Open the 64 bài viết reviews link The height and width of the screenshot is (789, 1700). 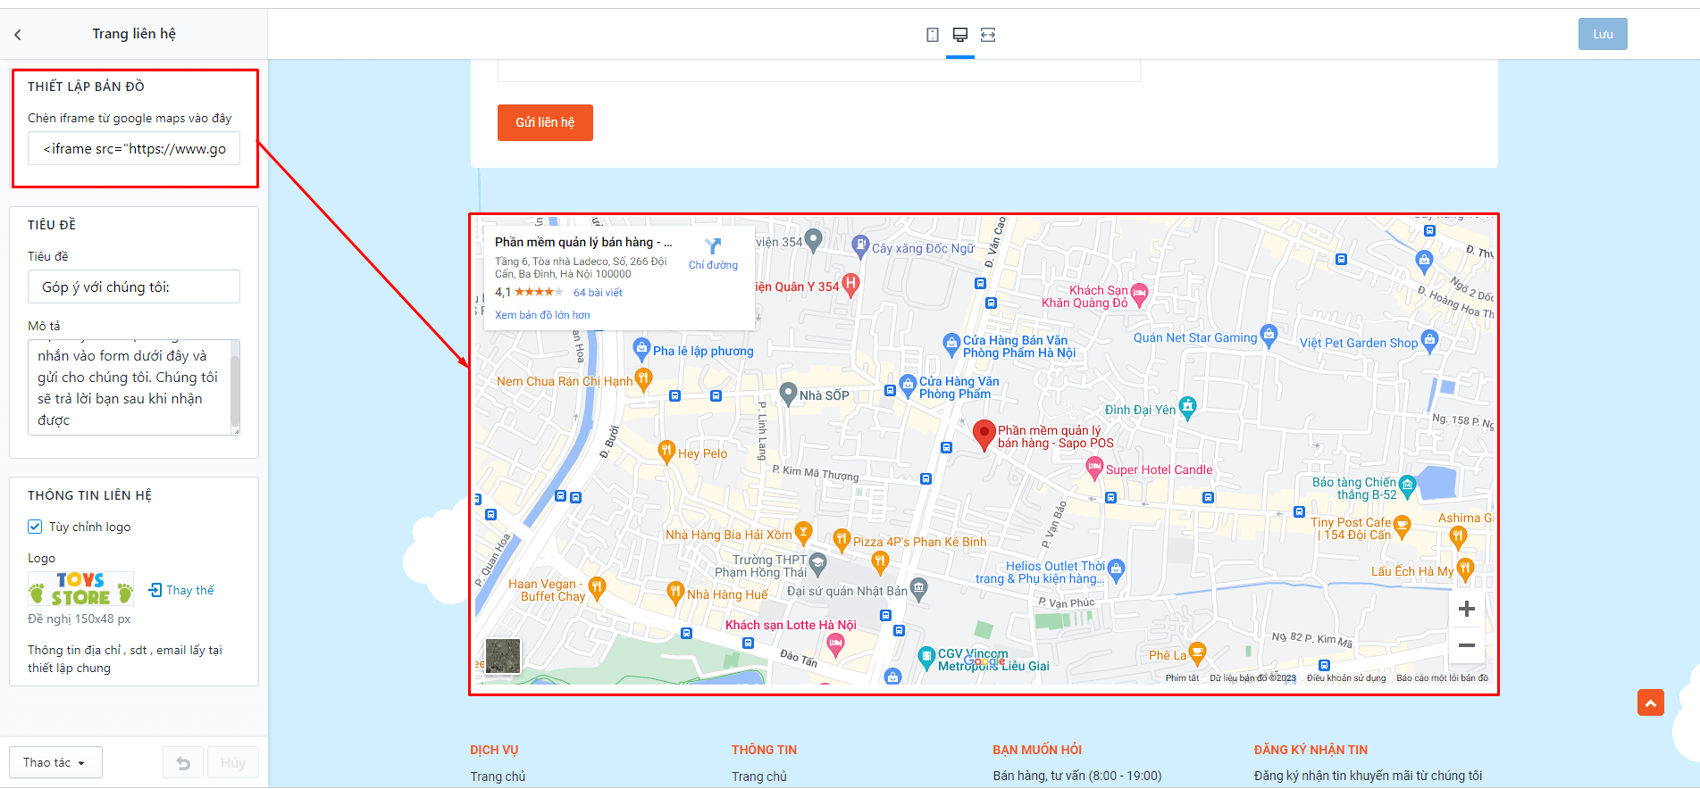pos(598,293)
